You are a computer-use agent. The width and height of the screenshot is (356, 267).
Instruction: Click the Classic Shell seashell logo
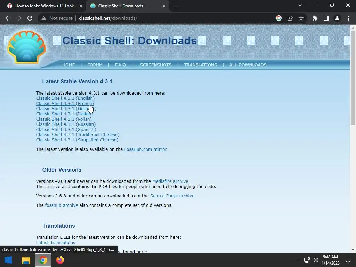(26, 47)
